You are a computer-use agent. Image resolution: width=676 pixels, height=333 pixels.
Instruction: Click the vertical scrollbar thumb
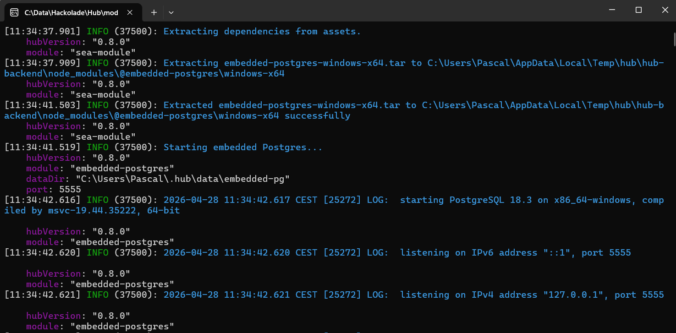click(674, 39)
